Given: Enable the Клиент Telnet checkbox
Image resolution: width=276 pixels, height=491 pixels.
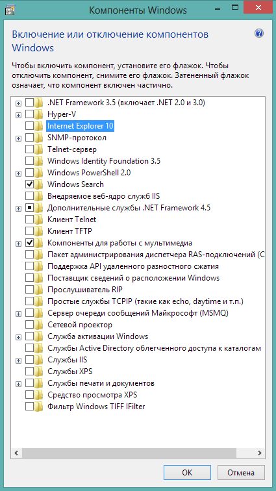Looking at the screenshot, I should [x=29, y=220].
